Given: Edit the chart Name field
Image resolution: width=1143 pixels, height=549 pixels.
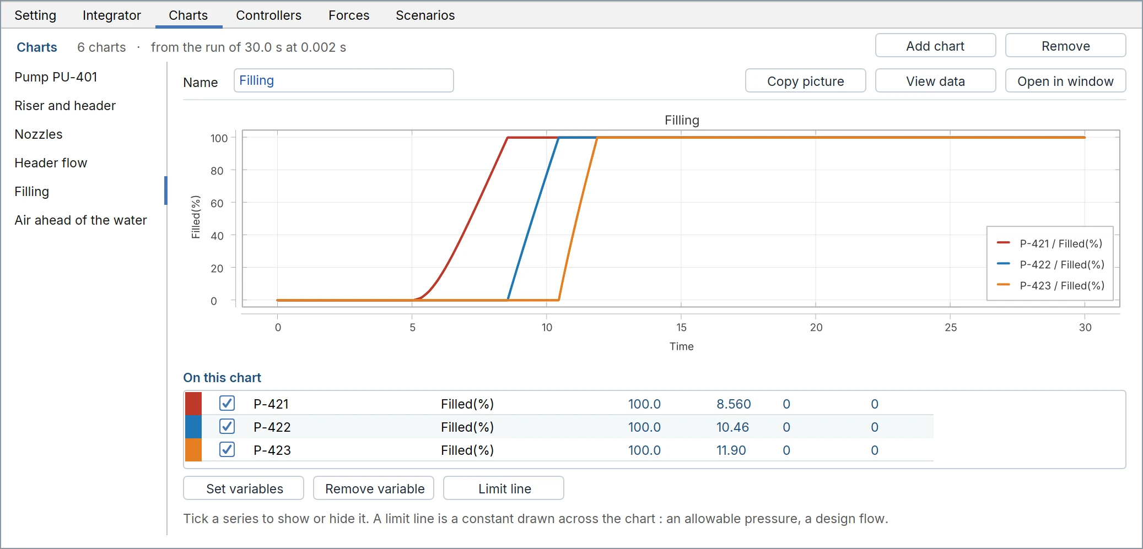Looking at the screenshot, I should [343, 80].
